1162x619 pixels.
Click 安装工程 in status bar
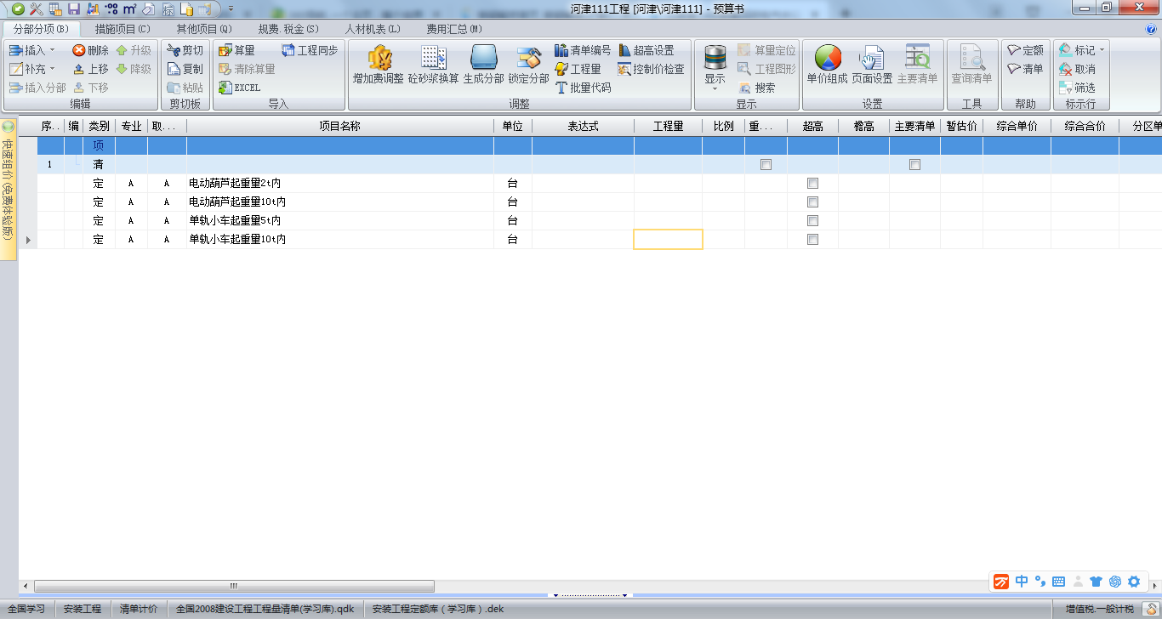click(x=82, y=609)
